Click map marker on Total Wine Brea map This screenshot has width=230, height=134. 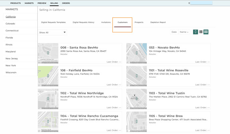pyautogui.click(x=136, y=121)
